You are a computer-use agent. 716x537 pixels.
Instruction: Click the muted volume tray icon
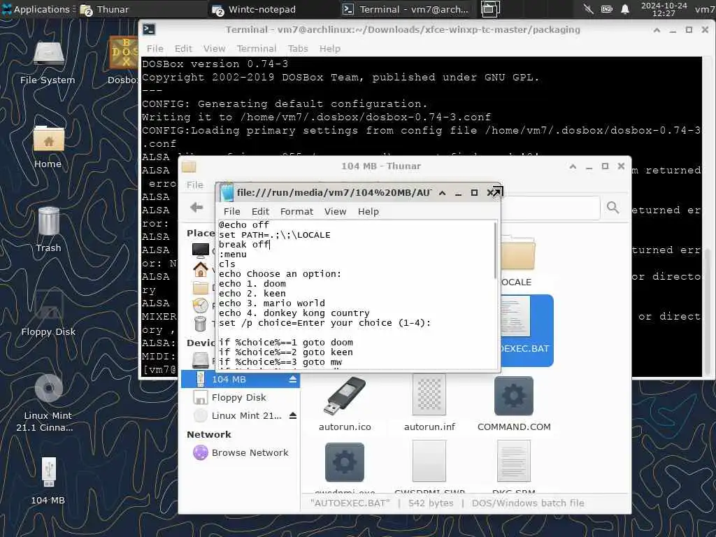[x=589, y=9]
